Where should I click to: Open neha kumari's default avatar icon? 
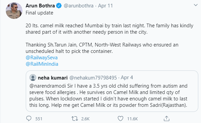(33, 78)
